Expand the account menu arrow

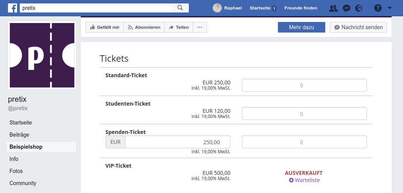390,8
